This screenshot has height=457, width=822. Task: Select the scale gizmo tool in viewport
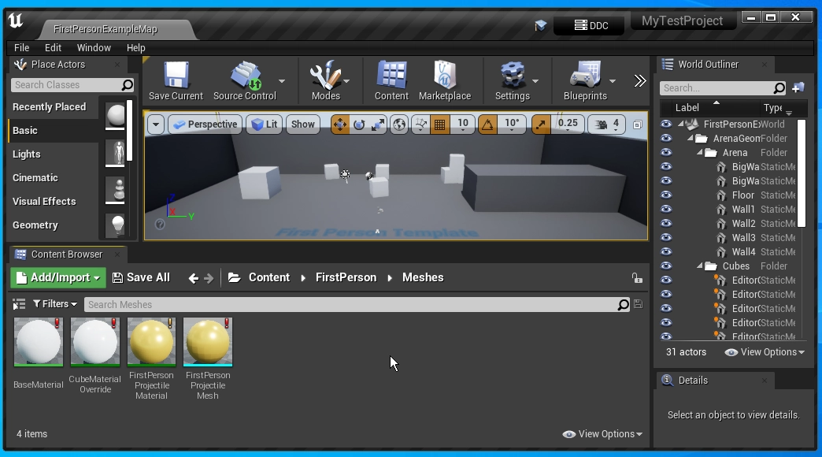(x=378, y=124)
